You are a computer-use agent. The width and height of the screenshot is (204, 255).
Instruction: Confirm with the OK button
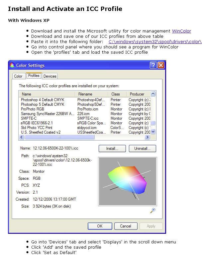(x=100, y=226)
